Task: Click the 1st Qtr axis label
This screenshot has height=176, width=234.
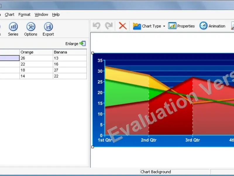Action: pyautogui.click(x=105, y=140)
